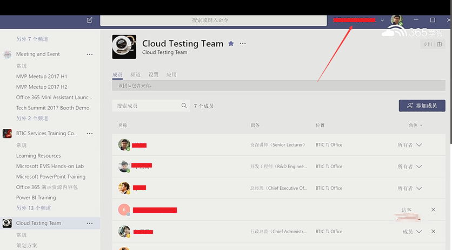Screen dimensions: 452x250
Task: Click the search members magnifier icon
Action: pos(184,106)
